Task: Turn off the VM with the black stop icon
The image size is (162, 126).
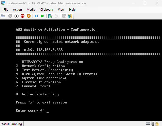Action: (x=17, y=16)
